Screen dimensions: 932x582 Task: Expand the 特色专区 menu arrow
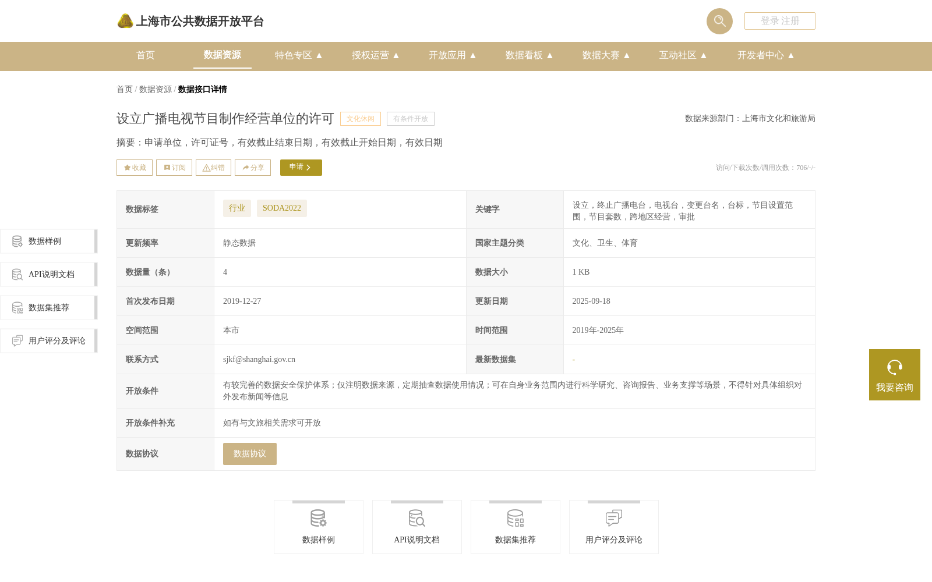[319, 55]
